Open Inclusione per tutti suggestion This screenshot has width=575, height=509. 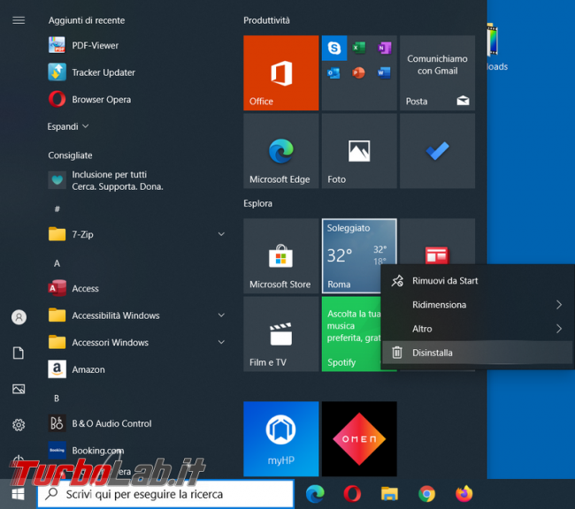(x=106, y=180)
